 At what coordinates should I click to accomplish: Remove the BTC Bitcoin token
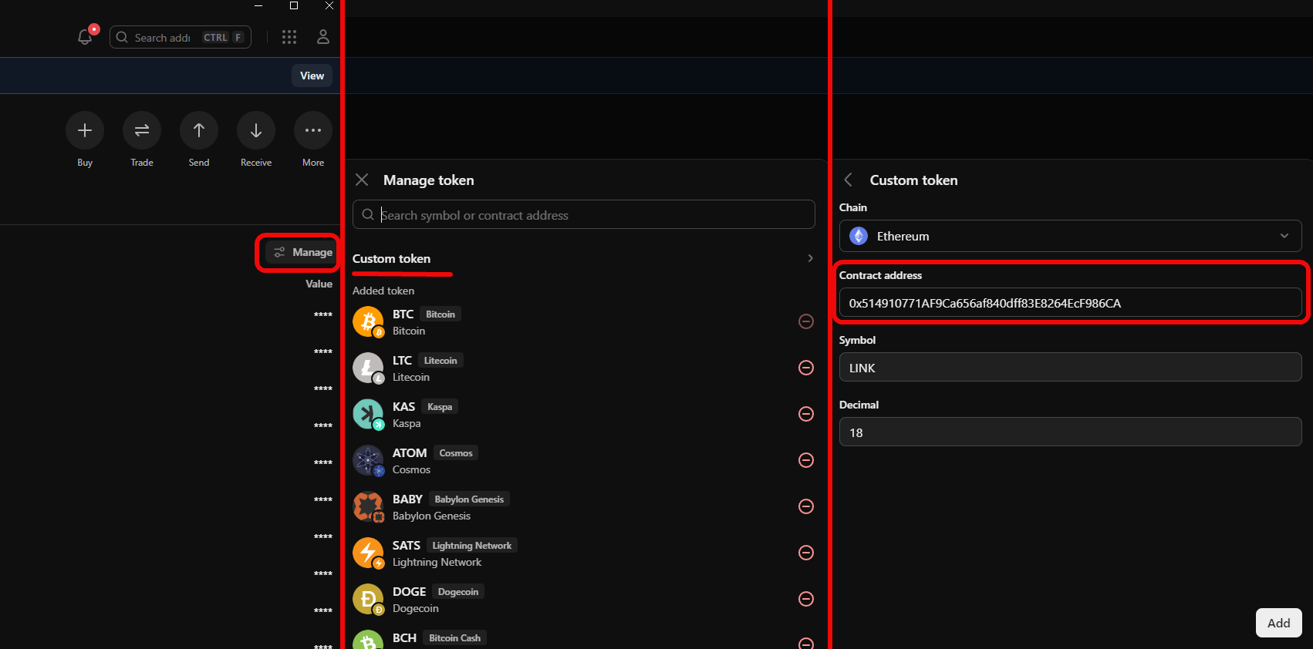click(806, 321)
